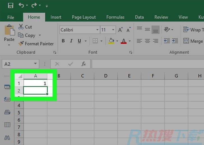
Task: Toggle Wrap Text for cells
Action: click(192, 30)
